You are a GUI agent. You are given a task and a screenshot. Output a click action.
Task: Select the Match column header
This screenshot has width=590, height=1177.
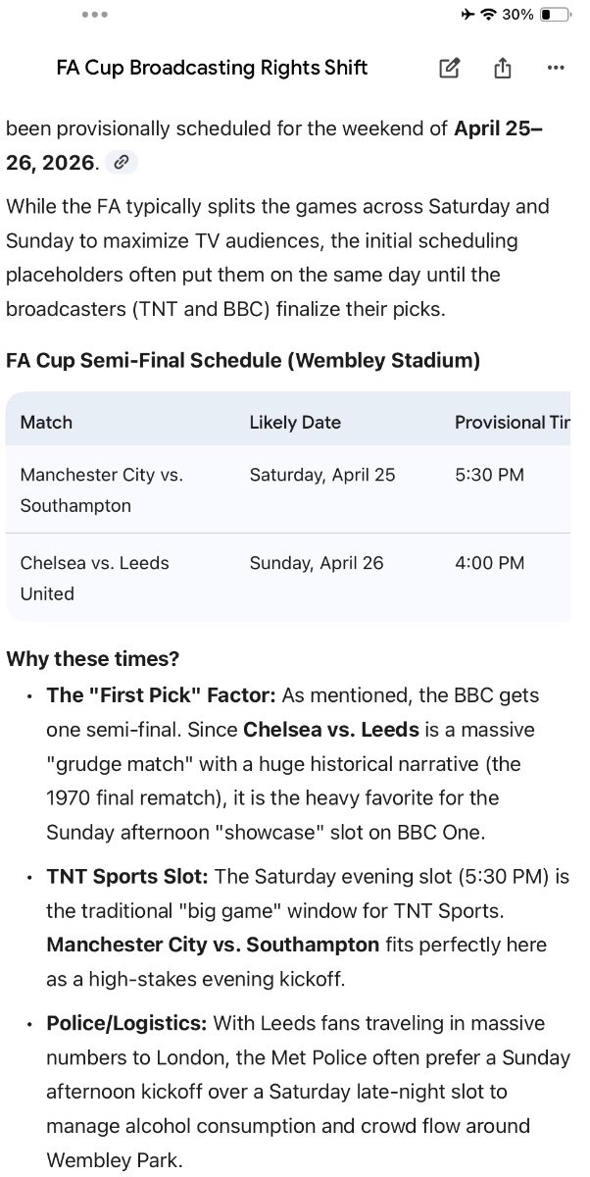[x=46, y=423]
